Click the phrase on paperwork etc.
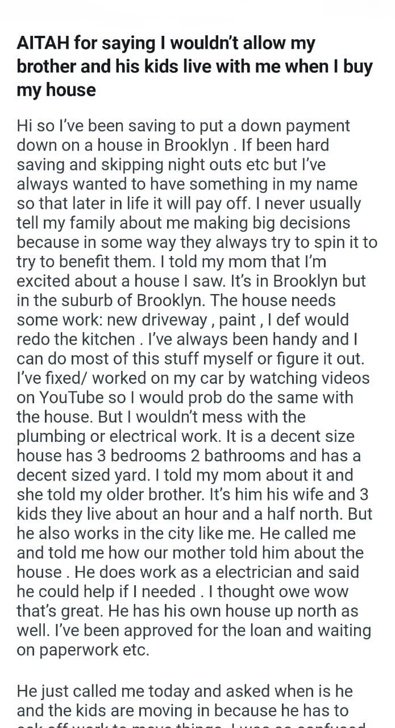 [x=83, y=650]
